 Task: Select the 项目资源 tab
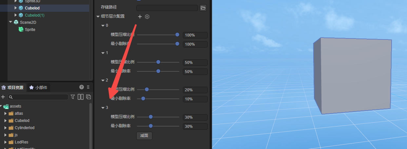pyautogui.click(x=13, y=87)
